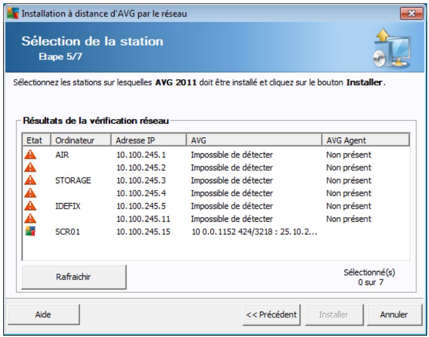Select the computer name AIR
Image resolution: width=429 pixels, height=337 pixels.
62,155
